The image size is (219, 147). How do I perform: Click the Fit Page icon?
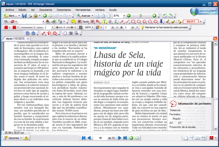coord(103,16)
